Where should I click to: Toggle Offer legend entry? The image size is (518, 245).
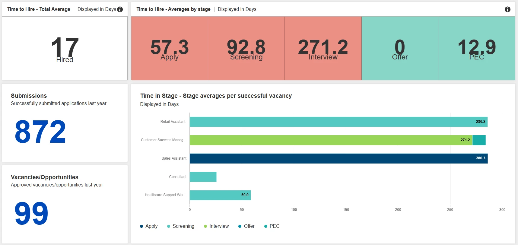coord(246,226)
